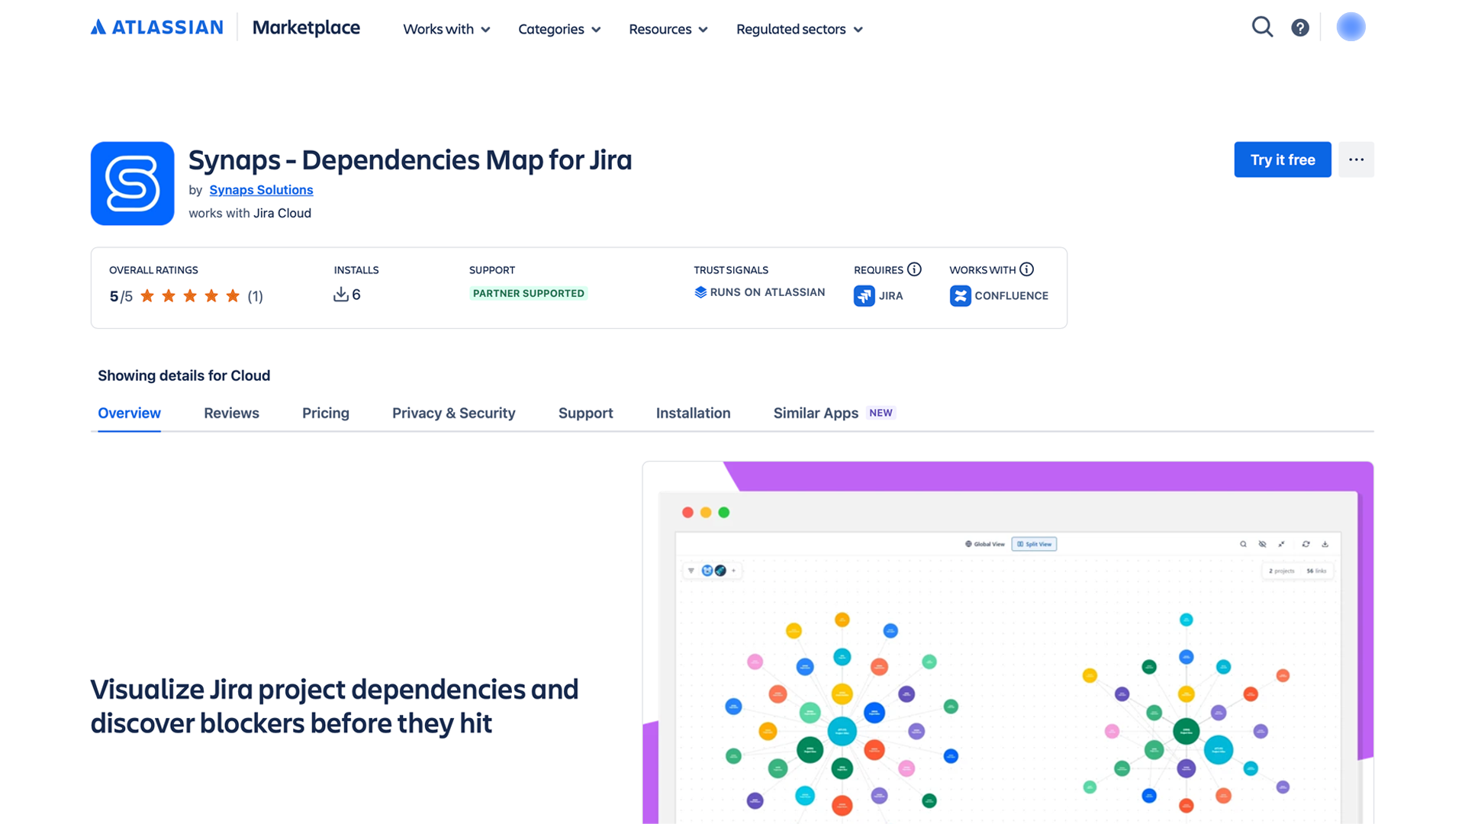Click the Works with info icon

(x=1027, y=269)
